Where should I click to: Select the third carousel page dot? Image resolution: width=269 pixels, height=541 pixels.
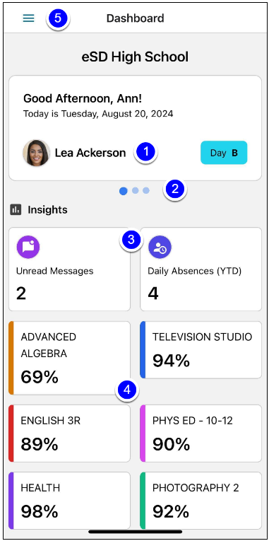coord(146,190)
